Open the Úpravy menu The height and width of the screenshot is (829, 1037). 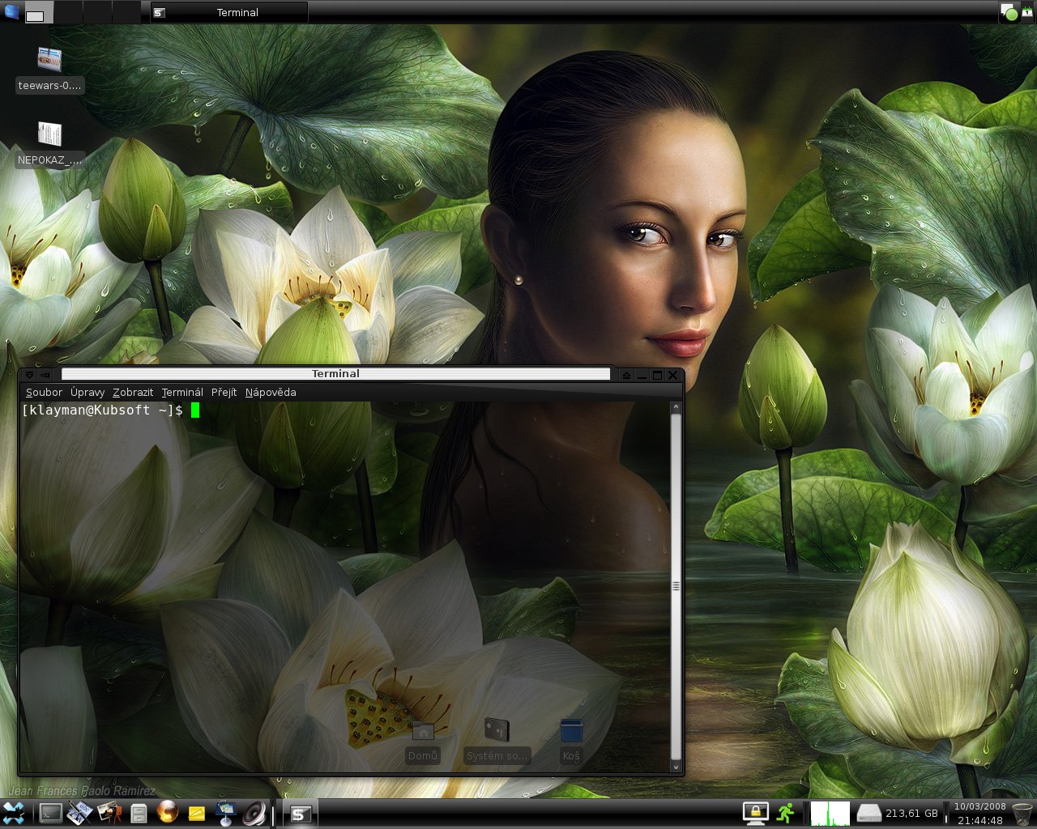[87, 392]
